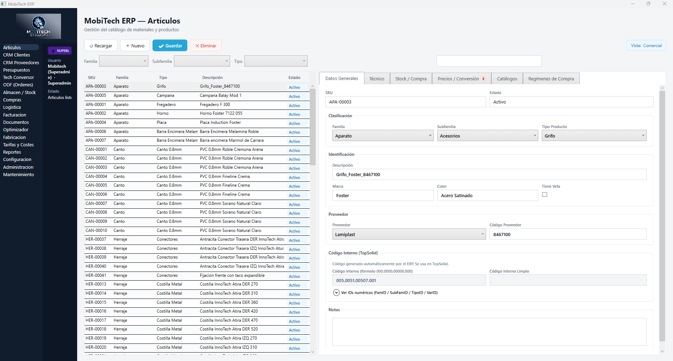
Task: Click the euro icon on Precios tab
Action: [x=484, y=79]
